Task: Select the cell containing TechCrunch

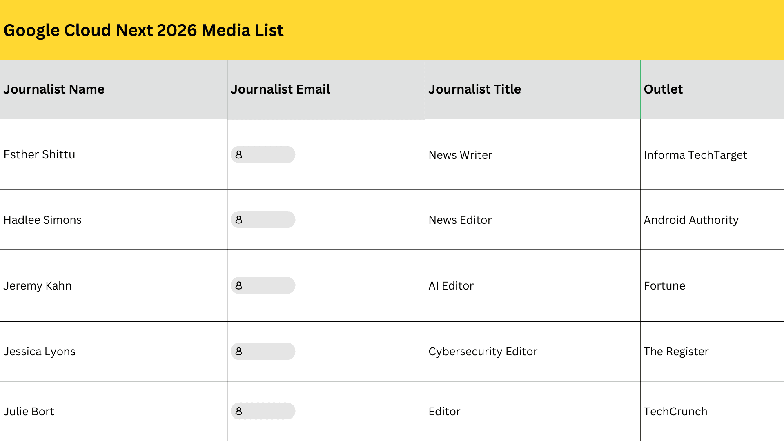Action: [675, 411]
